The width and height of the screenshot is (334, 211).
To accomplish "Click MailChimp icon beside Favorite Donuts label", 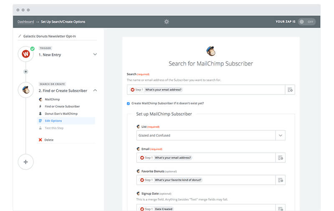I will point(138,171).
